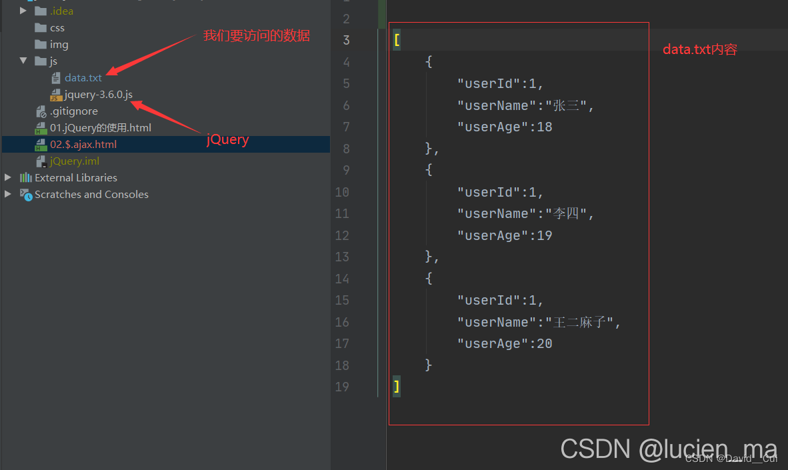Click the opening brace on line 9
The image size is (788, 470).
(x=429, y=170)
